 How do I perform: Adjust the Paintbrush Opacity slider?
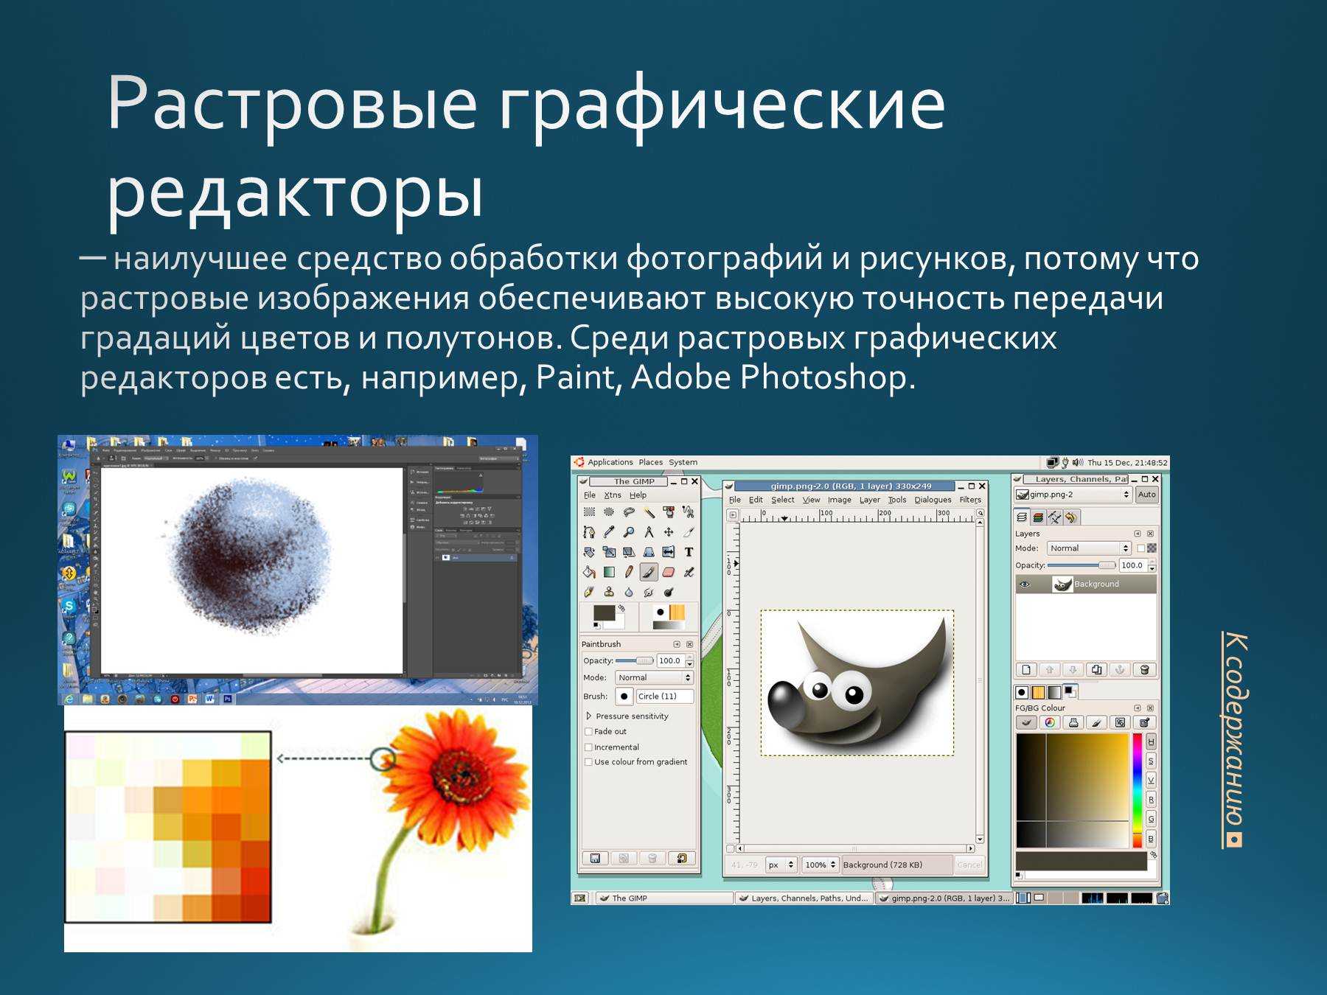click(635, 661)
